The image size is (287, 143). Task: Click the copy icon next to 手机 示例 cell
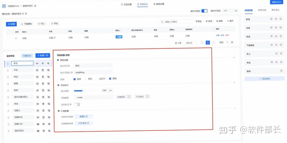[x=55, y=38]
